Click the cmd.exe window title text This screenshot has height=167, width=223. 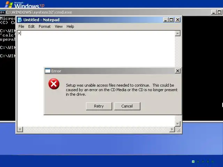pos(39,12)
